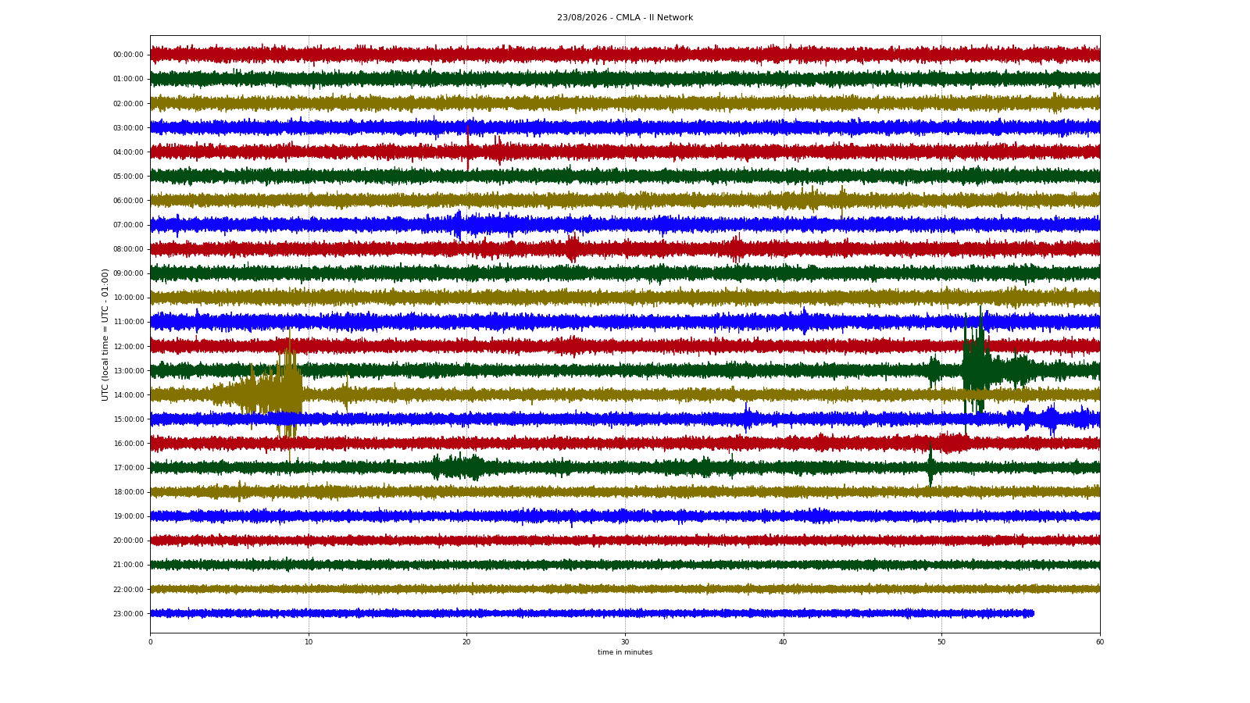Choose the 11:00:00 hour label
Viewport: 1250px width, 703px height.
pos(128,322)
